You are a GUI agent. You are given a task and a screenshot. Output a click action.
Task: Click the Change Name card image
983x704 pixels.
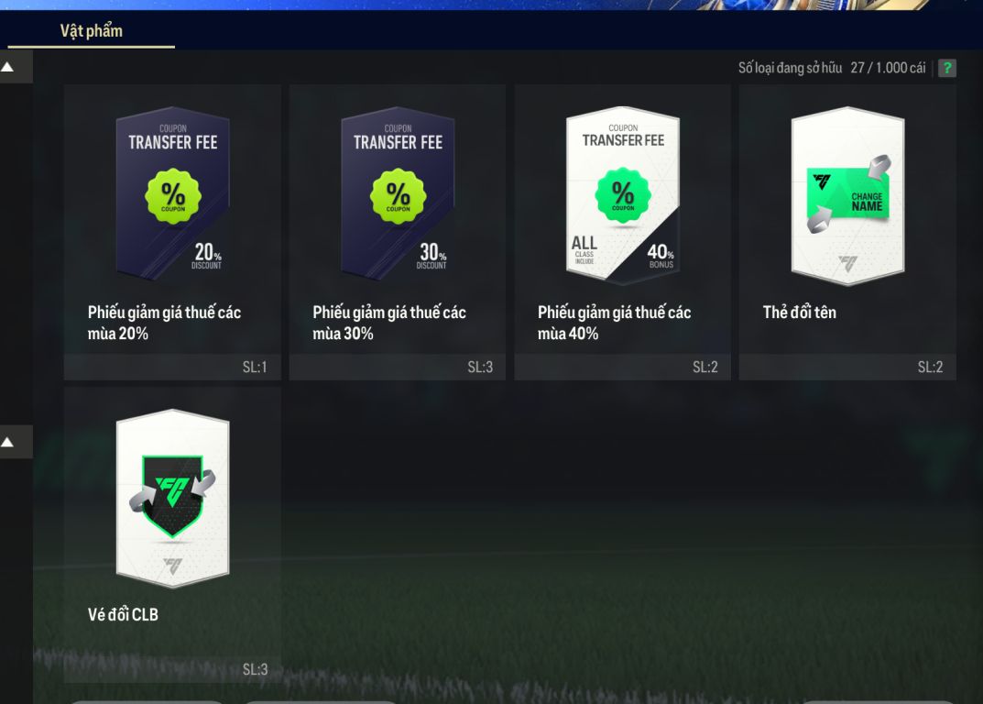click(x=847, y=196)
